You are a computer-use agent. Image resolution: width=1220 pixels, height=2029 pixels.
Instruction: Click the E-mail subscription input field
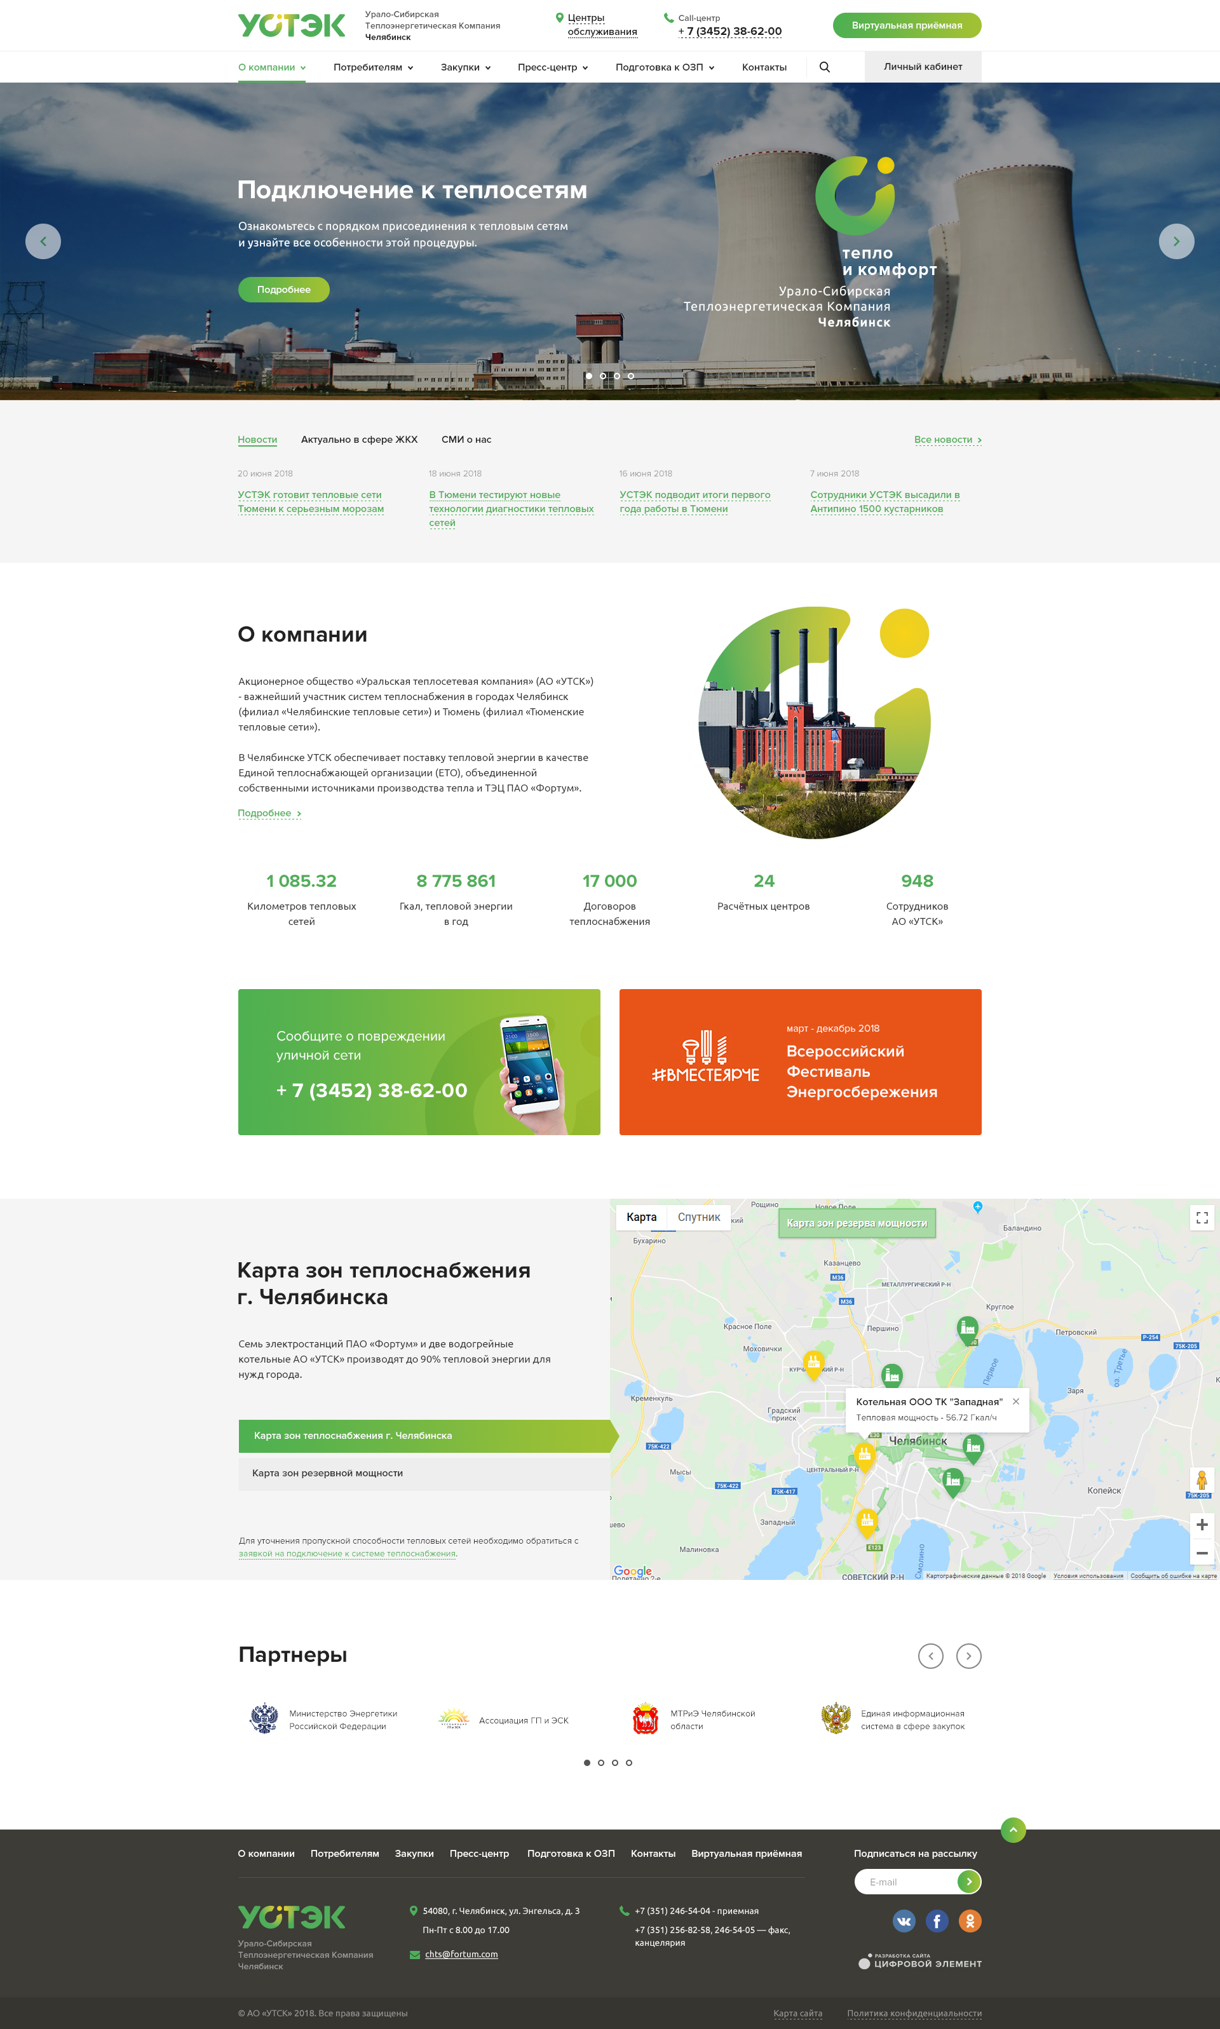point(905,1882)
